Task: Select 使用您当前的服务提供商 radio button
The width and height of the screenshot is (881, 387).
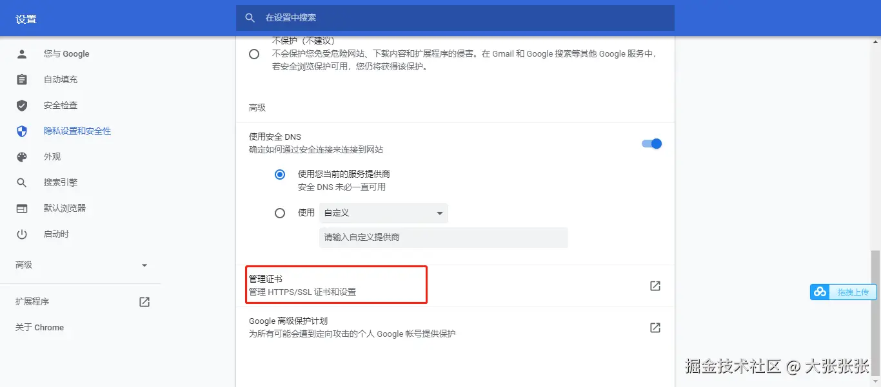Action: pyautogui.click(x=280, y=175)
